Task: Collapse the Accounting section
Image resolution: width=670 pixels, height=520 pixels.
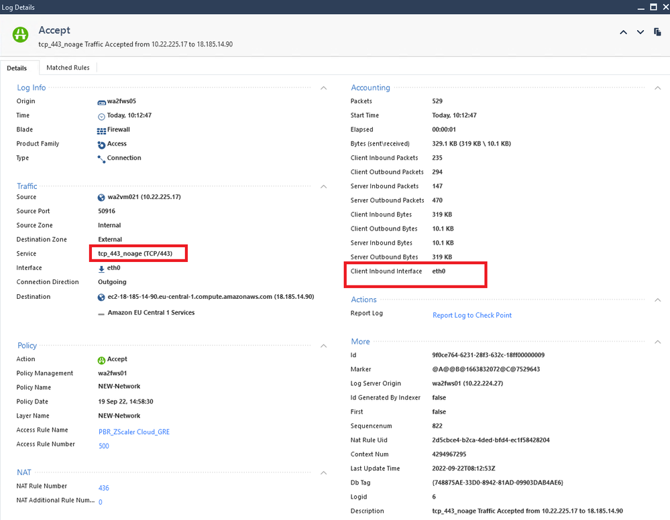Action: 658,88
